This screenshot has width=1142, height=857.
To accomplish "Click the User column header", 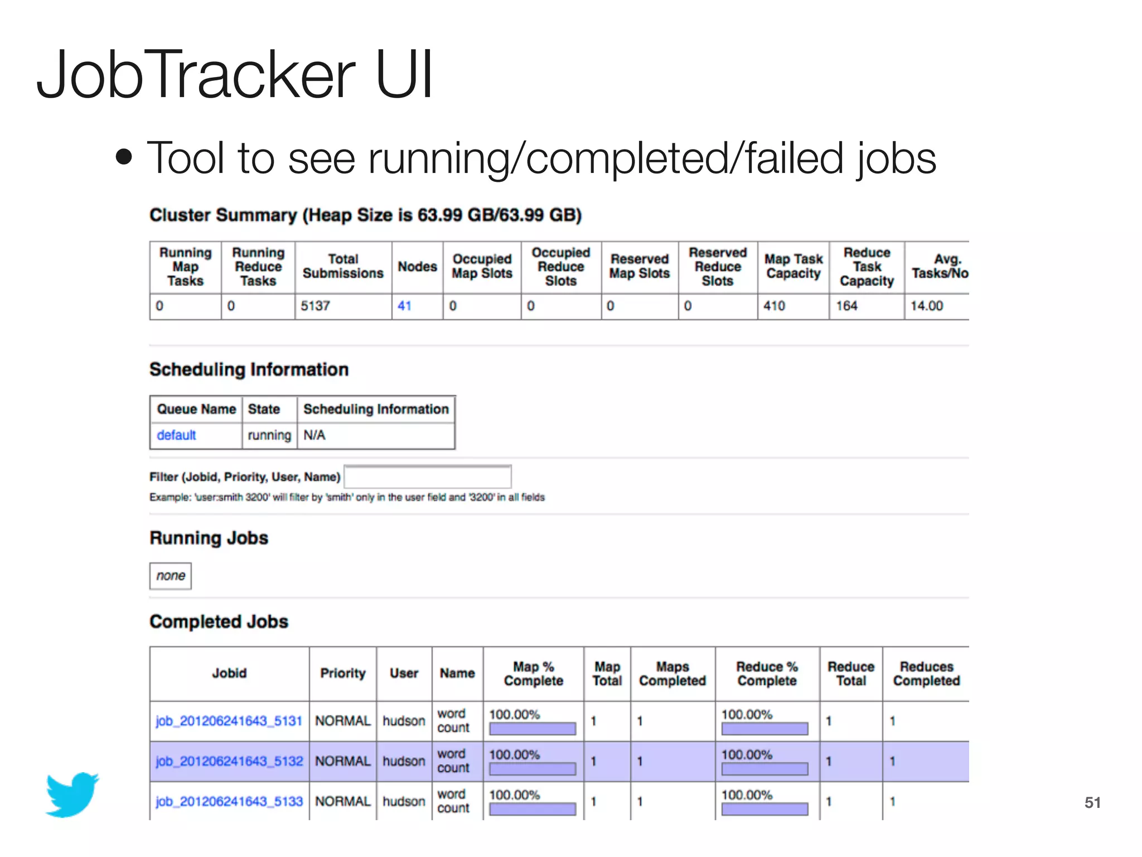I will pyautogui.click(x=404, y=673).
